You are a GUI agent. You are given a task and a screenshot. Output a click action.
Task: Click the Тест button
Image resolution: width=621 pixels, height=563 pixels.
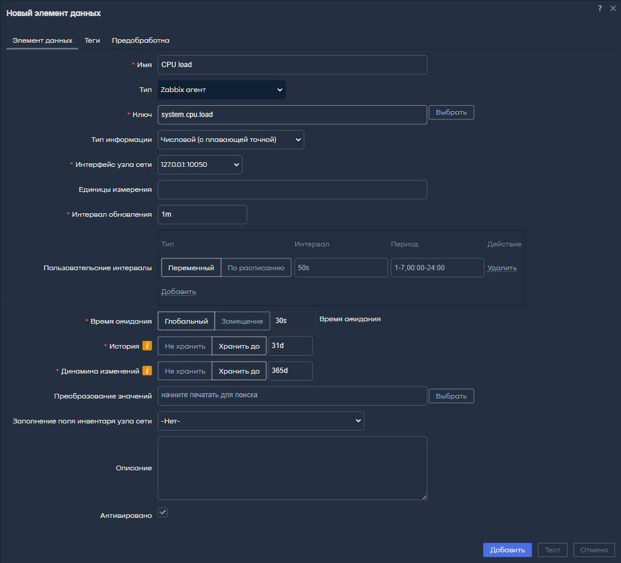pyautogui.click(x=553, y=550)
